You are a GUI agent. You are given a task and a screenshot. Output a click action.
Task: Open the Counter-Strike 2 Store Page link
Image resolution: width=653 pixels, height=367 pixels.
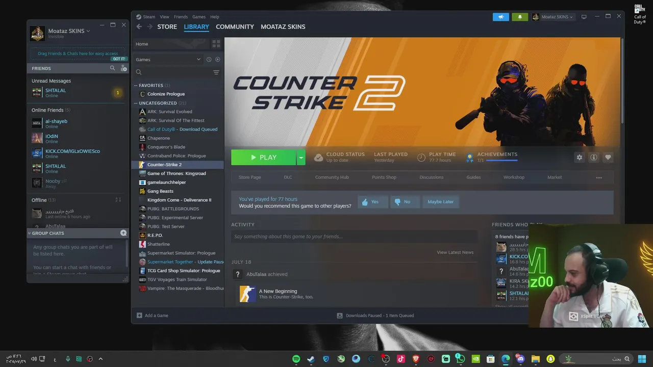pyautogui.click(x=250, y=177)
